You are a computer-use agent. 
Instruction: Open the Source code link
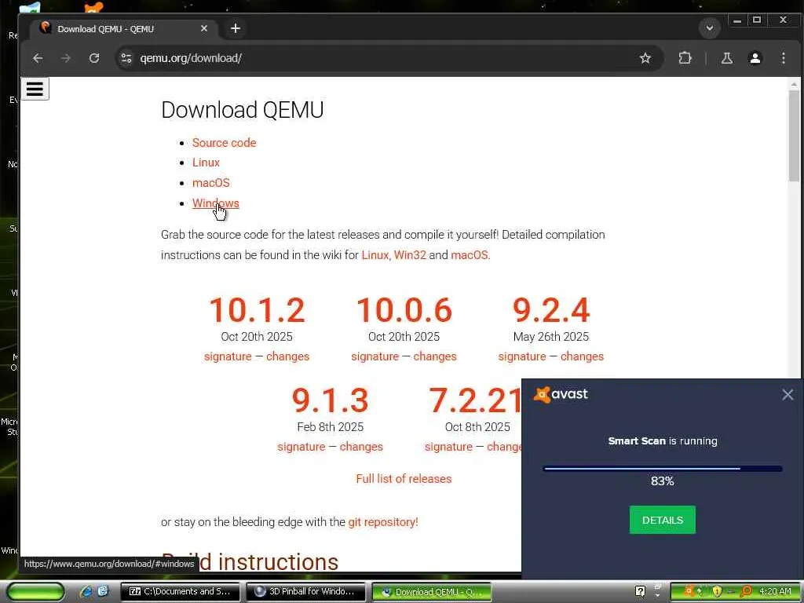click(224, 143)
